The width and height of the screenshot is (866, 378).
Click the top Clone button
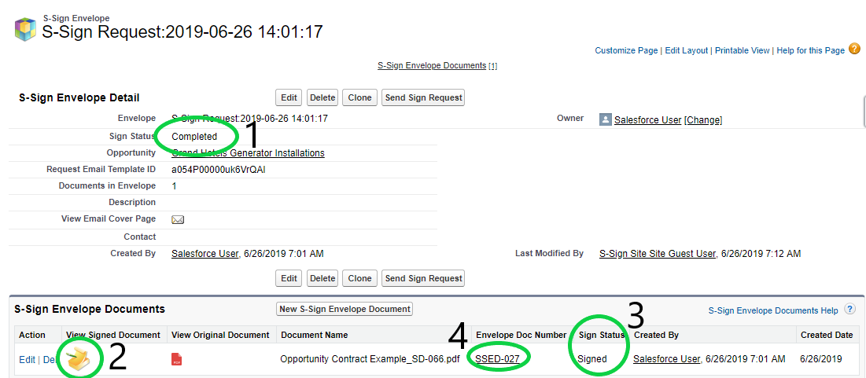pyautogui.click(x=360, y=97)
